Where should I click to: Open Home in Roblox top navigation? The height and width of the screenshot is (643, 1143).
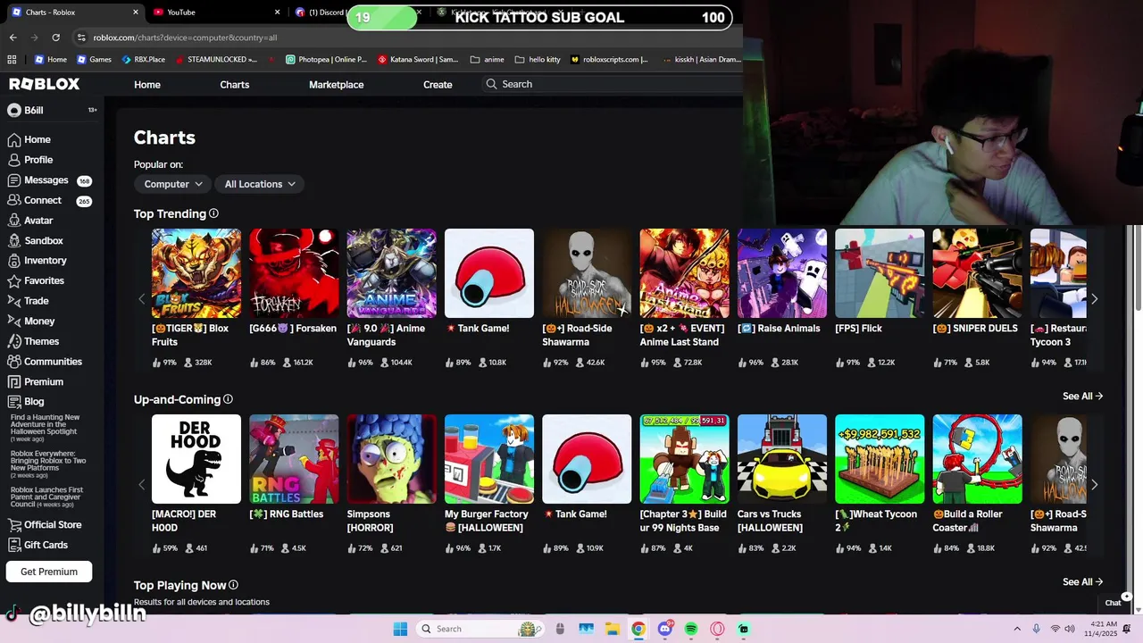click(x=147, y=84)
